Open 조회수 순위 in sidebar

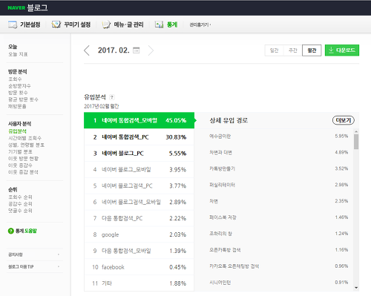click(20, 197)
